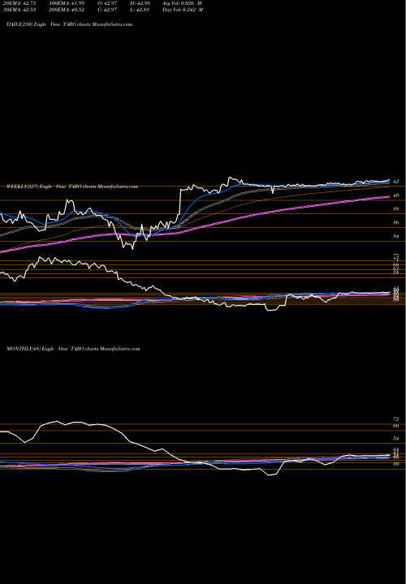406x584 pixels.
Task: Select the high price 'H: 42.98'
Action: click(x=140, y=2)
